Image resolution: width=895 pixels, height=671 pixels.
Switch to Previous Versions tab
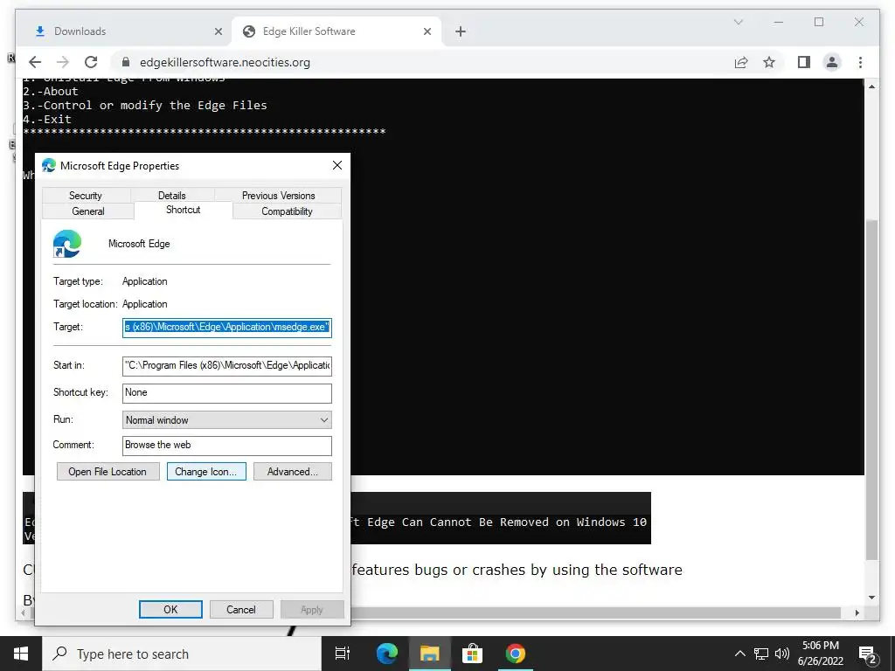pyautogui.click(x=279, y=195)
